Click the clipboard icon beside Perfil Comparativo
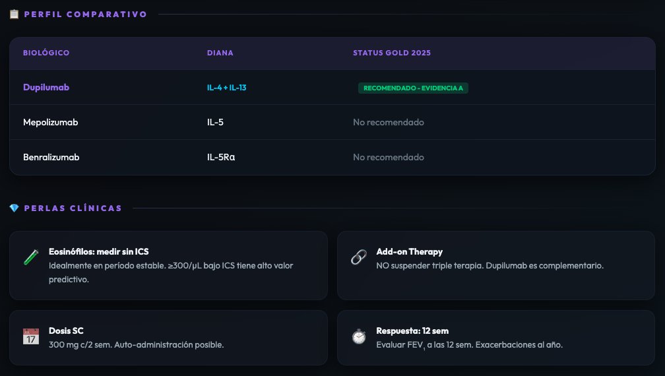This screenshot has width=665, height=376. click(14, 14)
